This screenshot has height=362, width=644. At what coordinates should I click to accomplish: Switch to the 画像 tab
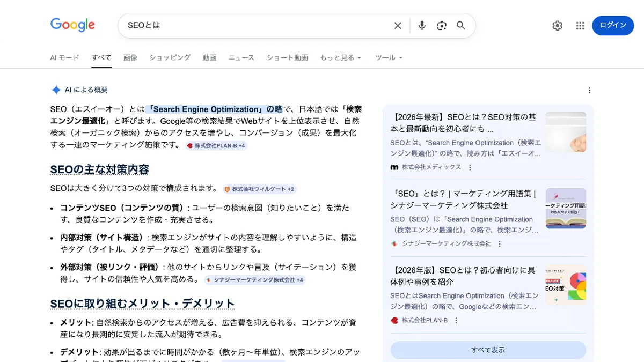tap(130, 57)
